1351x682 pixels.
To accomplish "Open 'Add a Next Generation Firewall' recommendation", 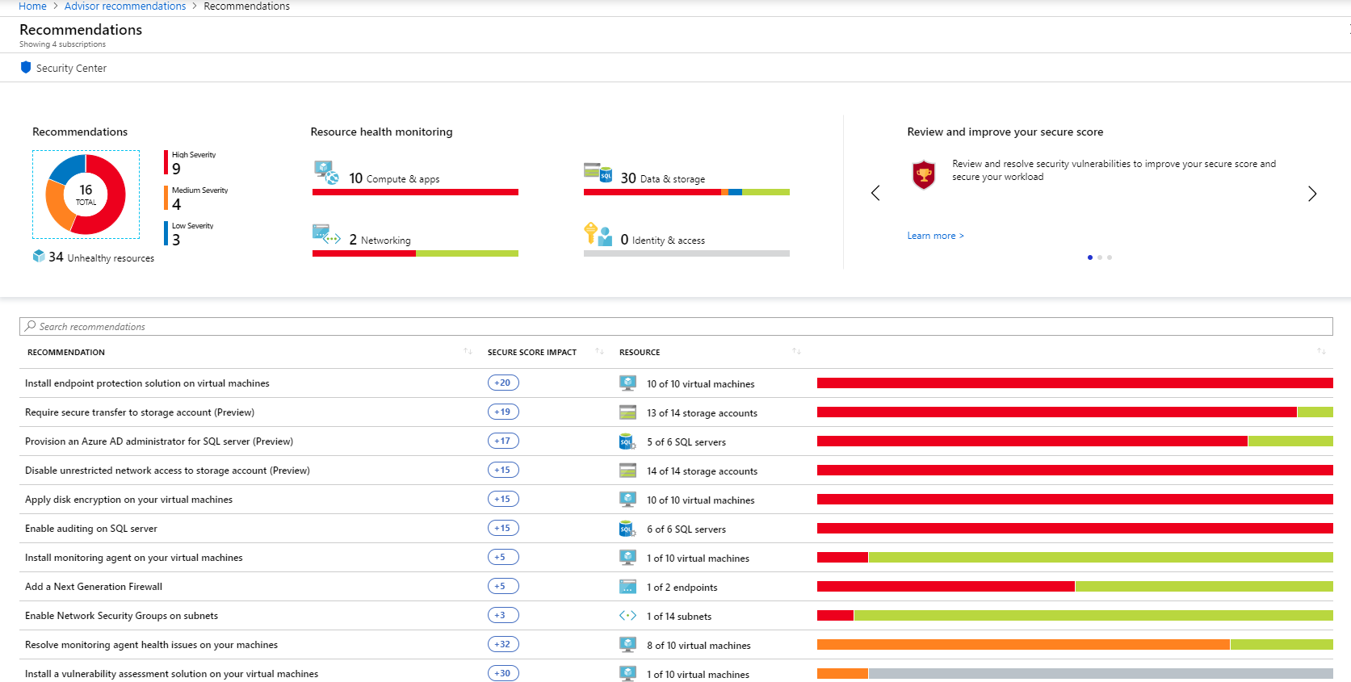I will (94, 587).
